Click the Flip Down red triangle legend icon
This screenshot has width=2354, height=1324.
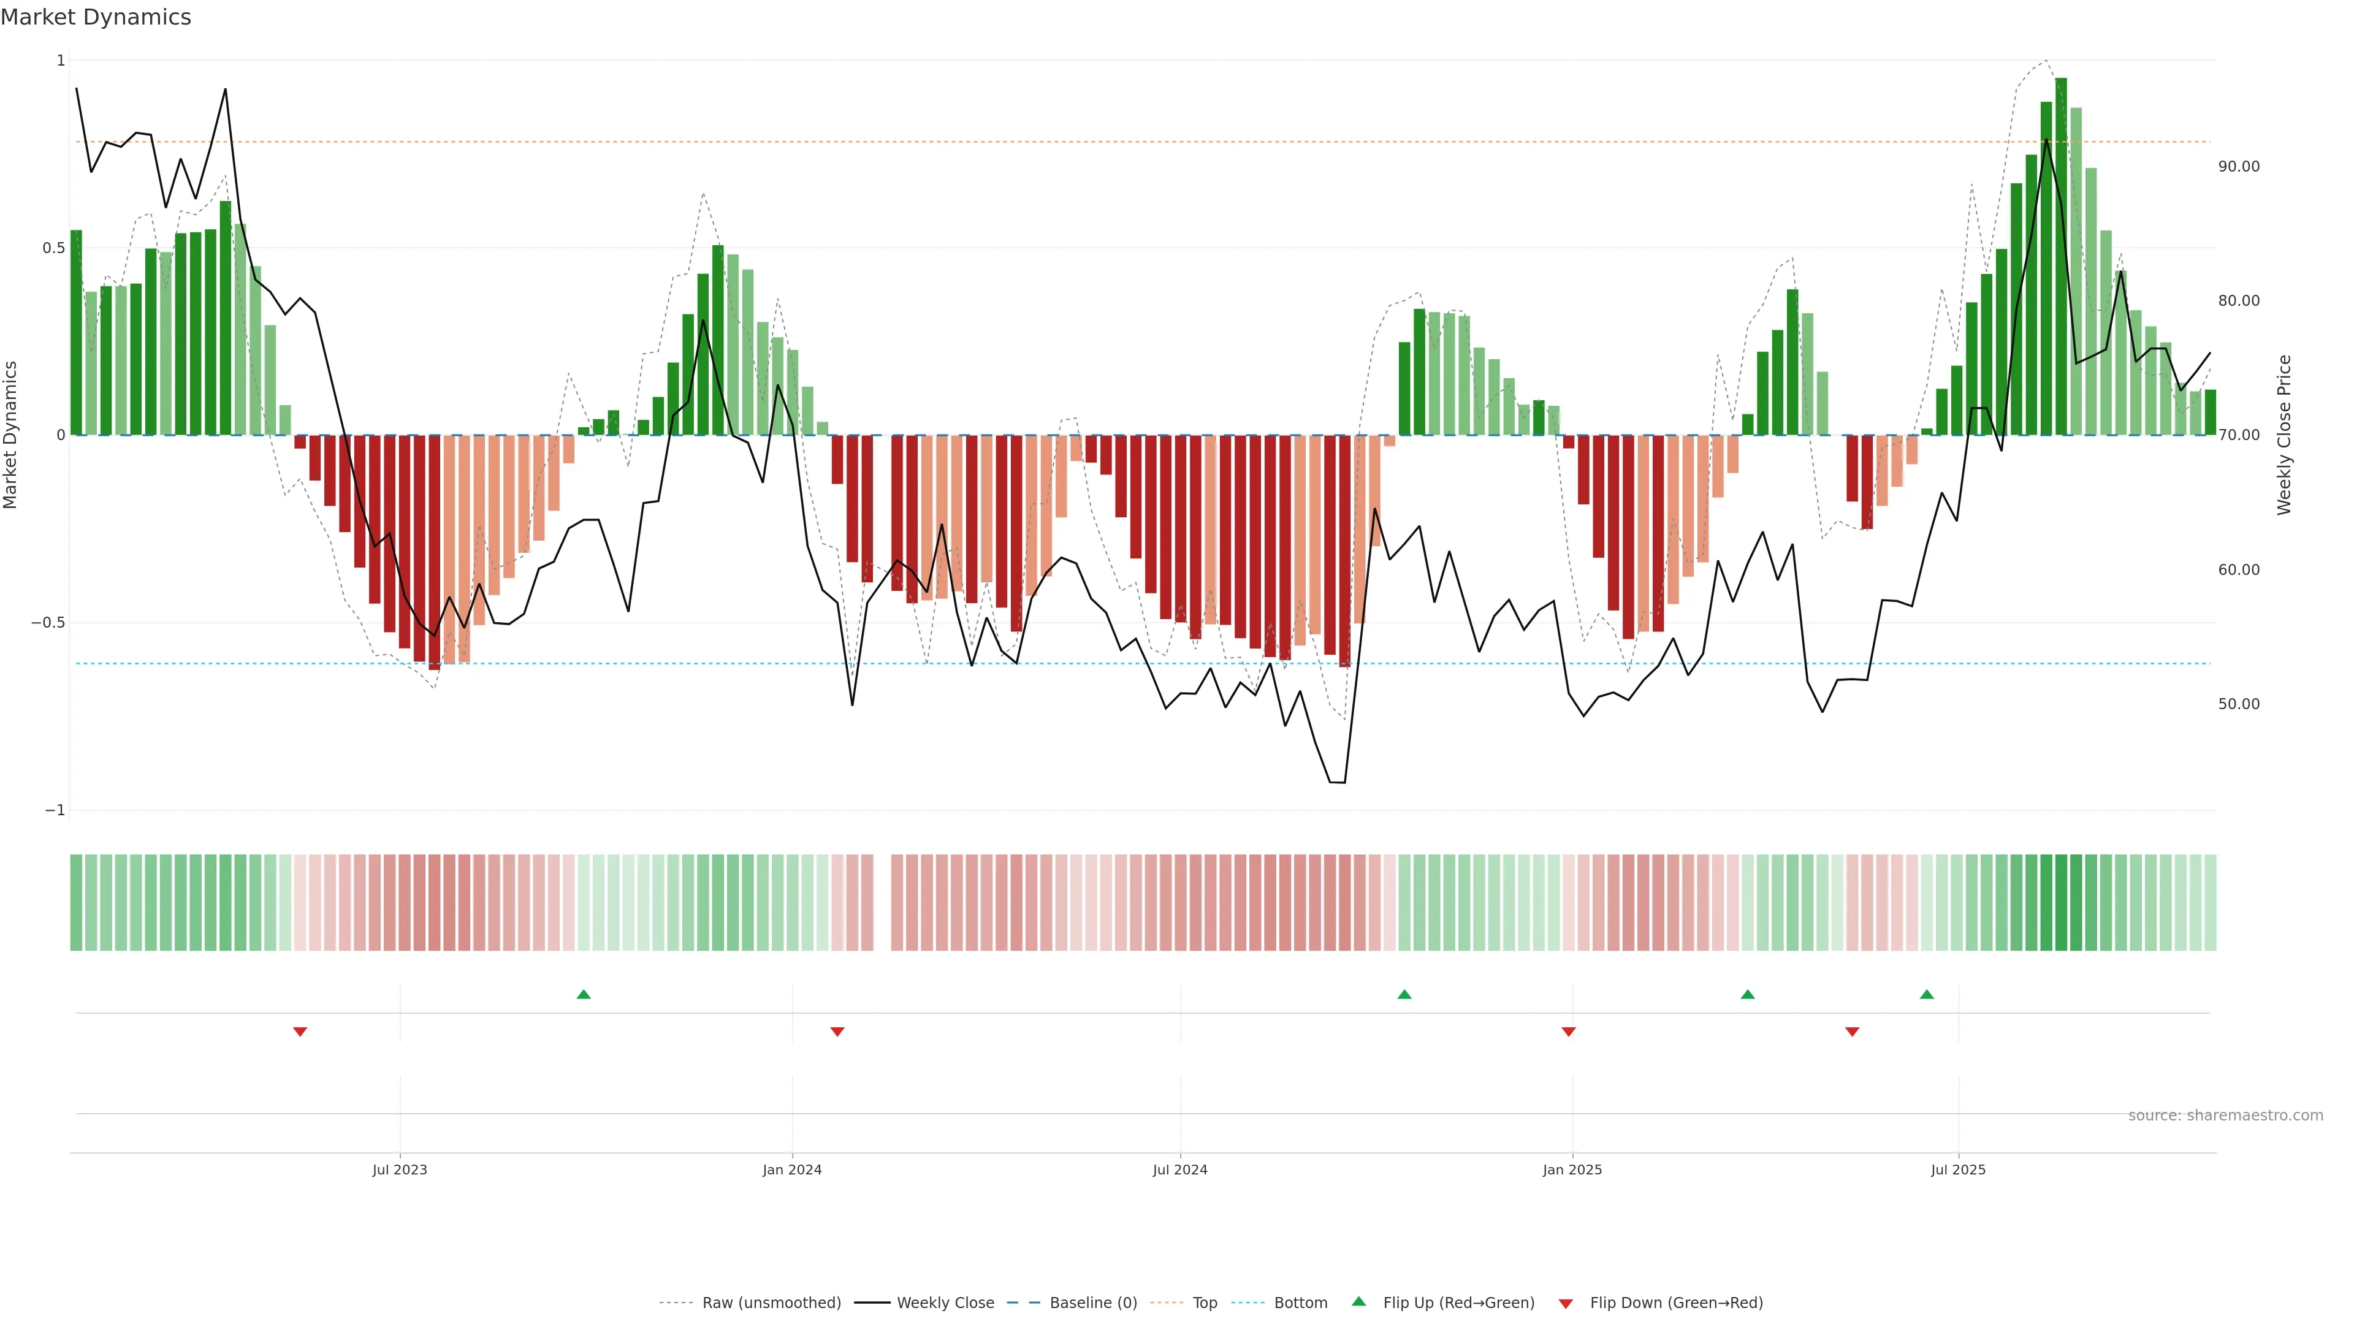[x=1566, y=1303]
